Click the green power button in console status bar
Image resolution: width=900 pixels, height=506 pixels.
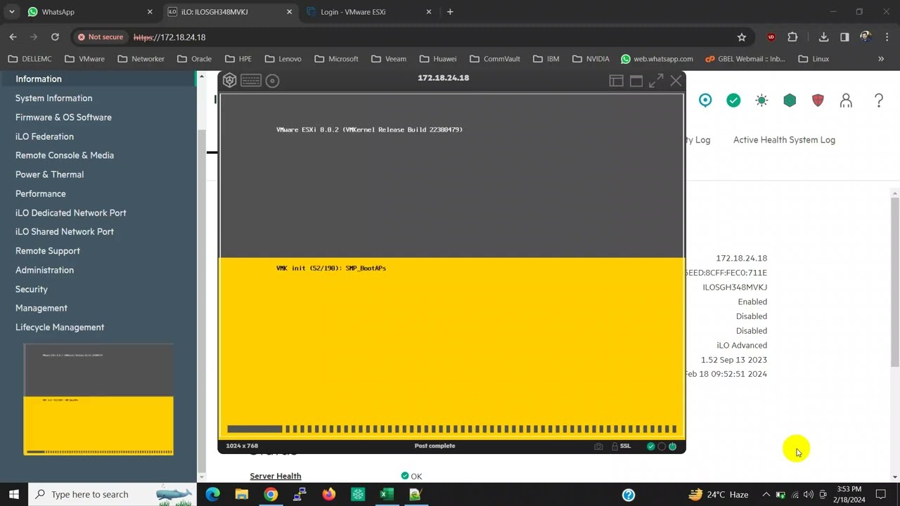[673, 446]
